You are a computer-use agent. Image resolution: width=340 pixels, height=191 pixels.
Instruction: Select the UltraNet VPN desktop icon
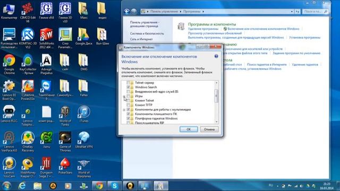point(84,140)
